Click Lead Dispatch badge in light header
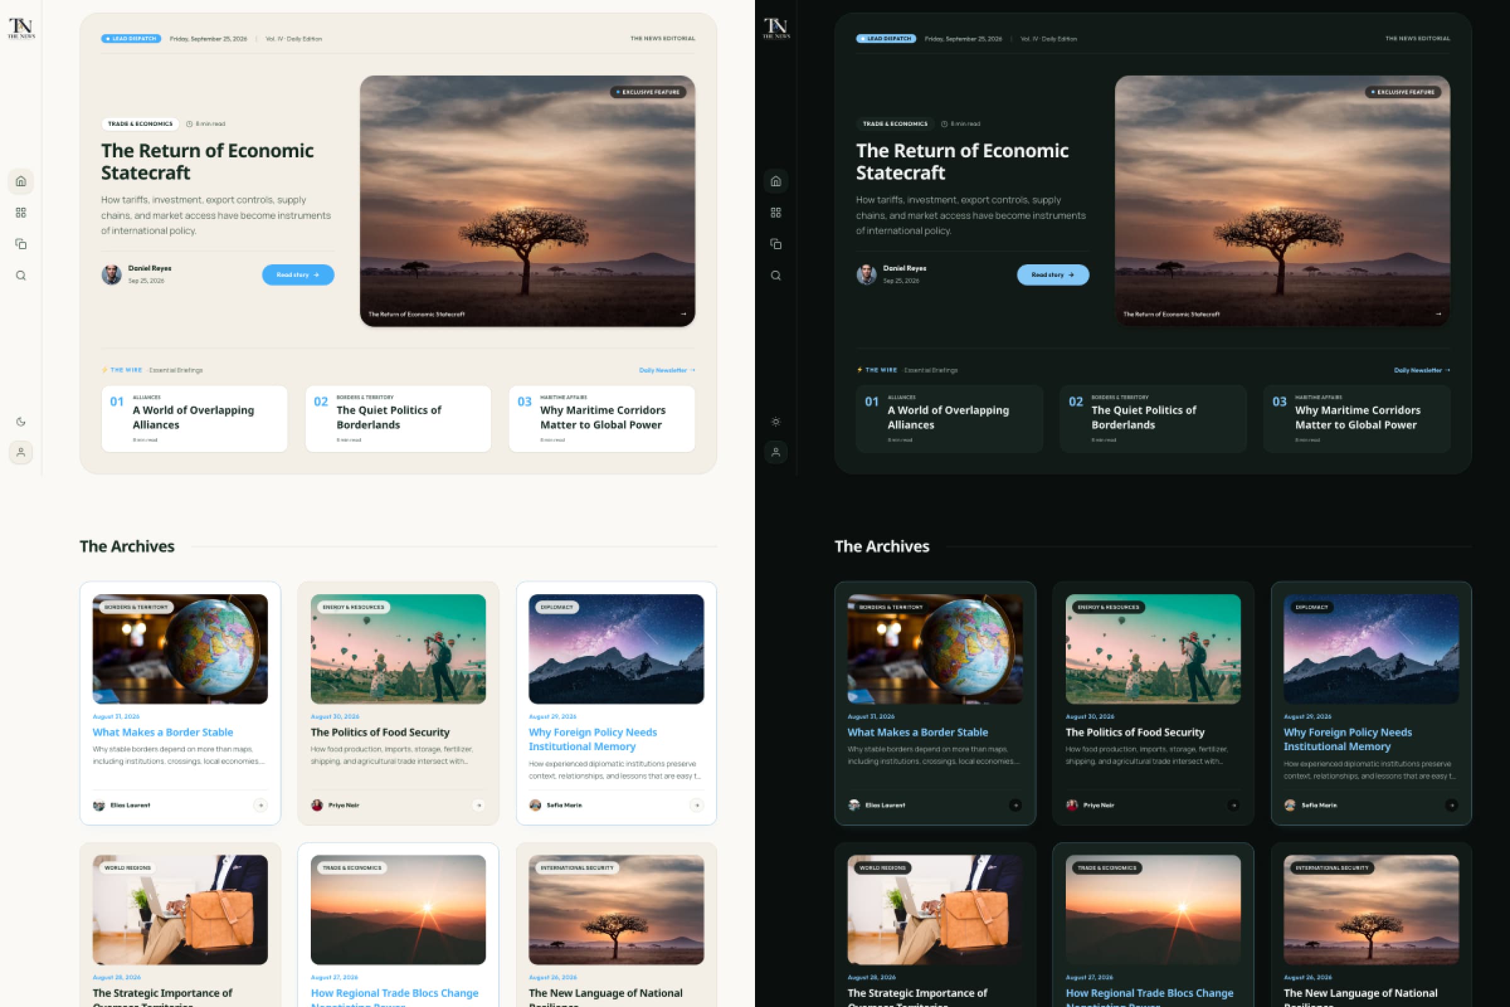This screenshot has height=1007, width=1510. coord(131,38)
